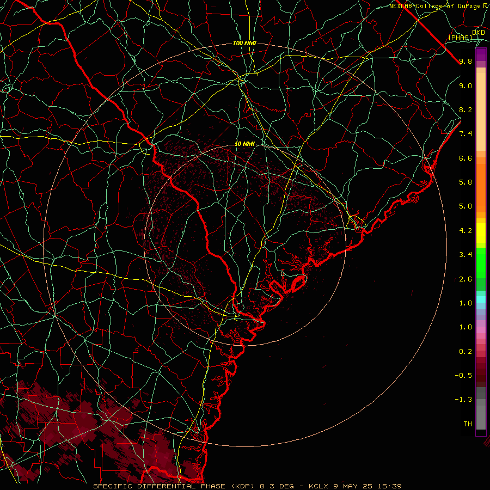
Task: Click the 100 NMI range ring label
Action: point(244,43)
